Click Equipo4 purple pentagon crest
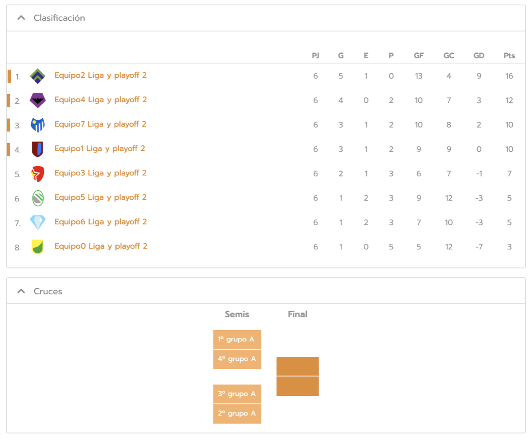This screenshot has width=532, height=440. pos(38,100)
